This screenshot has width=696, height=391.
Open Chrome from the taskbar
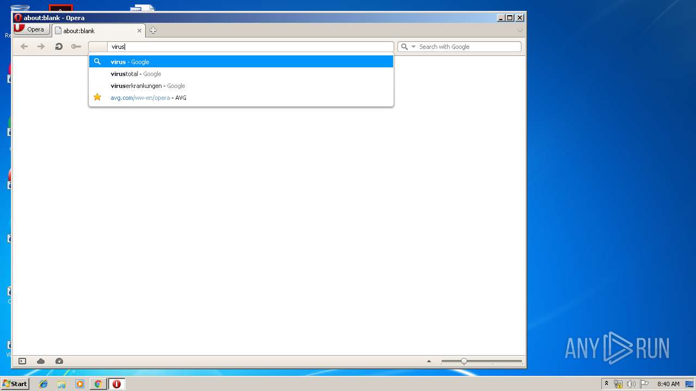[x=98, y=384]
